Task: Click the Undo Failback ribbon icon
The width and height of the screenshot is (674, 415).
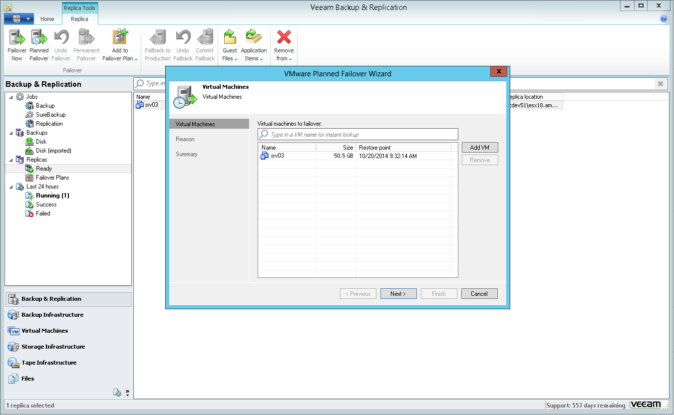Action: click(183, 45)
